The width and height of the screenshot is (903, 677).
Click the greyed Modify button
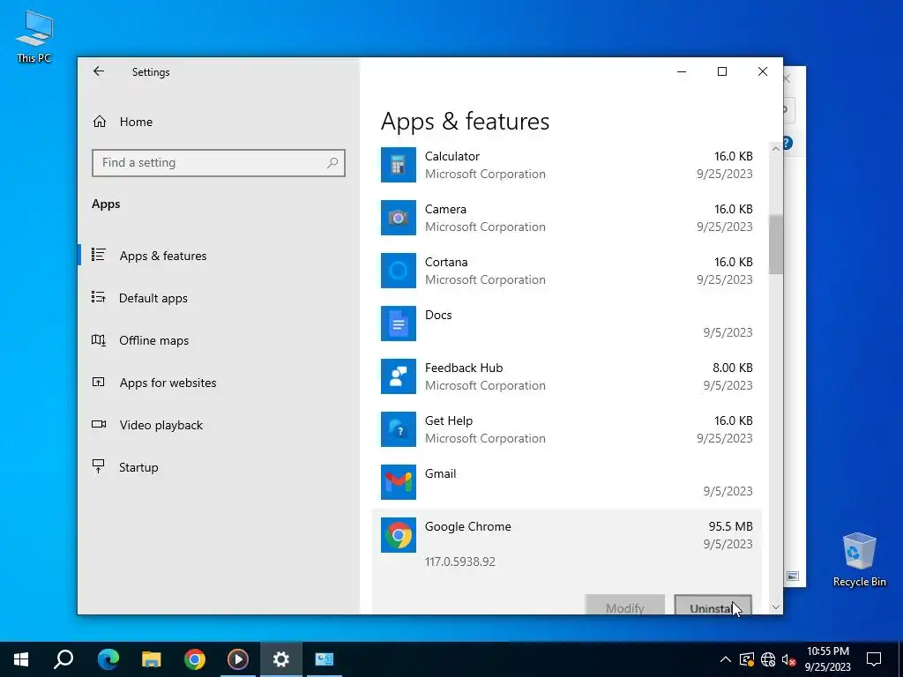pos(625,605)
